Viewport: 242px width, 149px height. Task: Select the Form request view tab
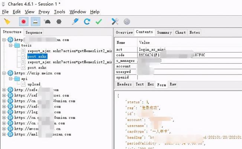point(162,85)
